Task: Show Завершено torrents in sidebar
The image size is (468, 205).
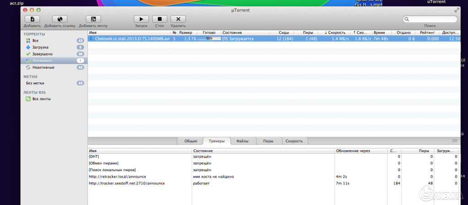Action: (42, 54)
